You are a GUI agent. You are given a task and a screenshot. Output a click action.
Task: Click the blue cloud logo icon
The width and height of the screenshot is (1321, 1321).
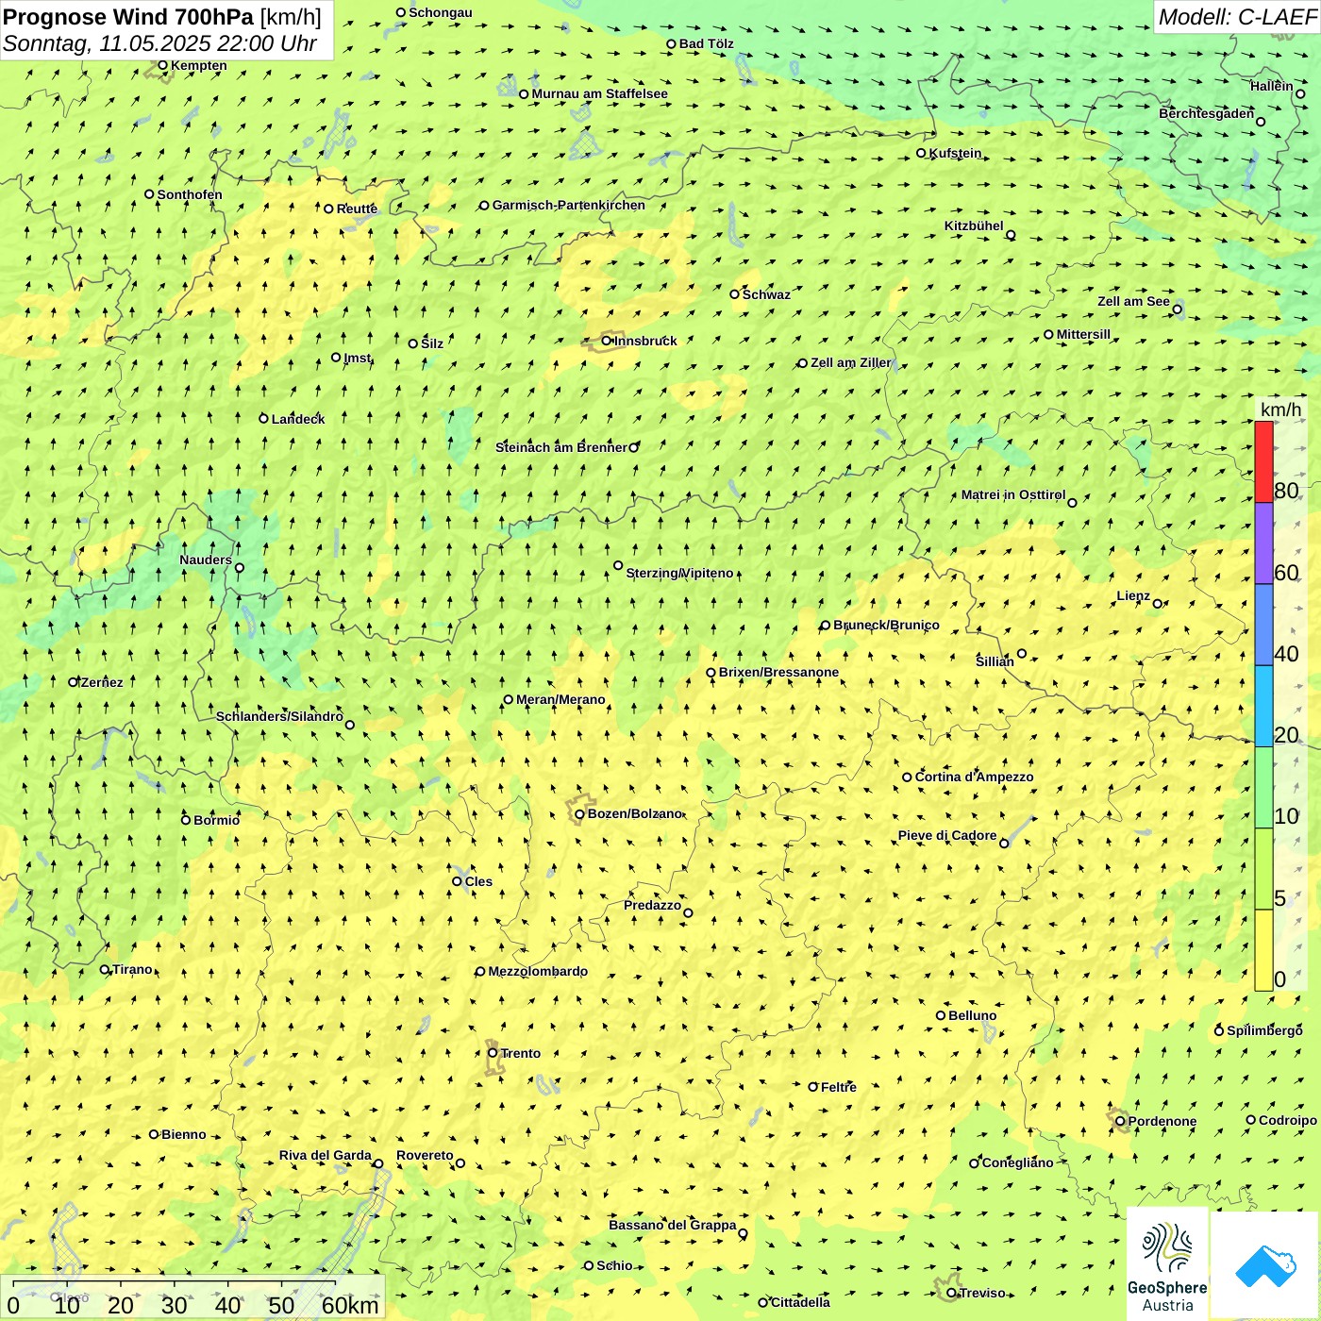click(1265, 1266)
